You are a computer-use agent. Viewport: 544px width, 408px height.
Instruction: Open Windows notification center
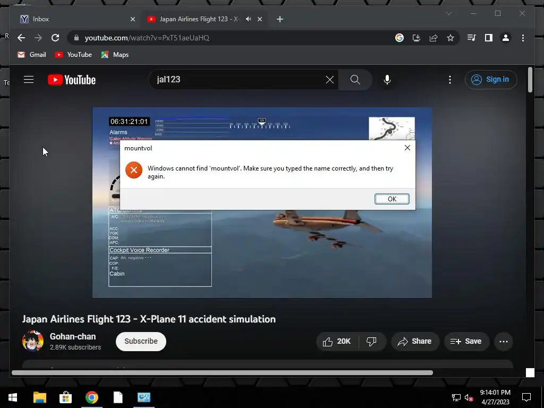[x=526, y=397]
